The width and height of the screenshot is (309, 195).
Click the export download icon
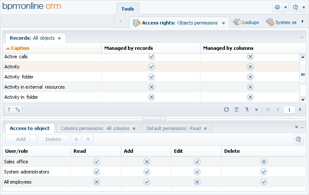coord(247,109)
